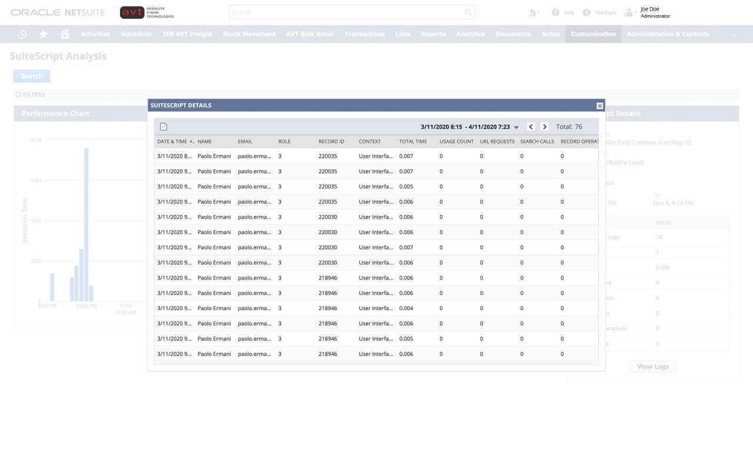Open shortcuts via the star icon
The height and width of the screenshot is (470, 753).
[x=43, y=33]
